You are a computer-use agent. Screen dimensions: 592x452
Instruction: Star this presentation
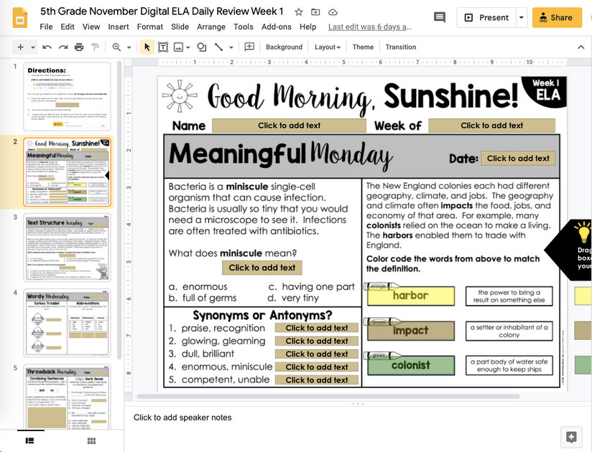click(297, 11)
